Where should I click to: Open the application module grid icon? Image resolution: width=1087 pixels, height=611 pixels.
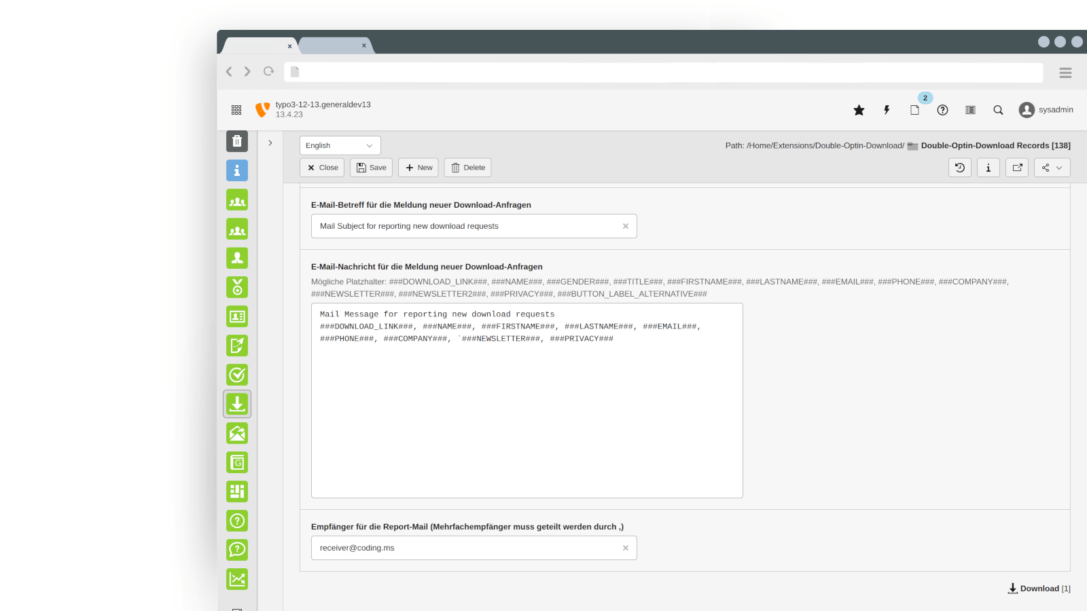tap(236, 110)
